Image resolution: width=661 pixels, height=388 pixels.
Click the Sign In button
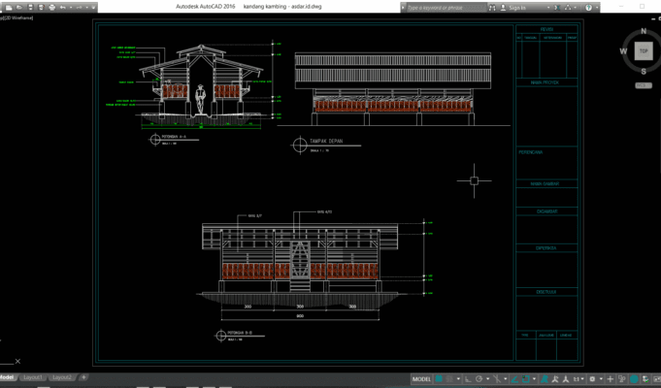512,8
